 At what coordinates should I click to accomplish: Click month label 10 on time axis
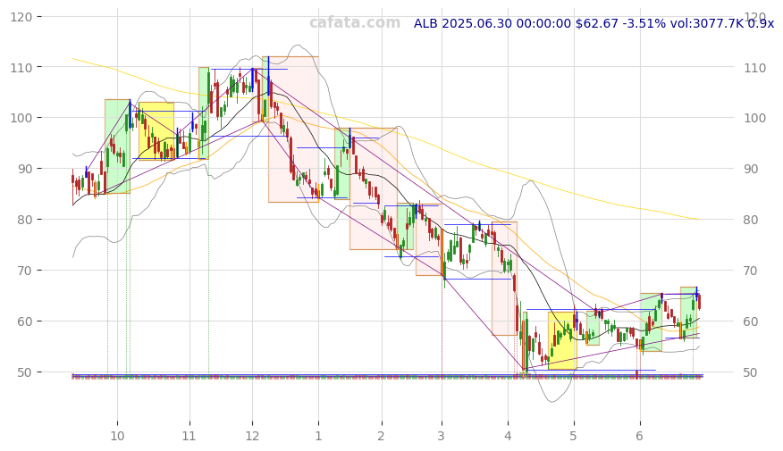click(117, 436)
